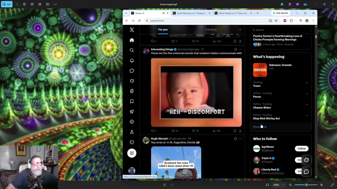Bookmark this page with the star icon

(x=276, y=21)
